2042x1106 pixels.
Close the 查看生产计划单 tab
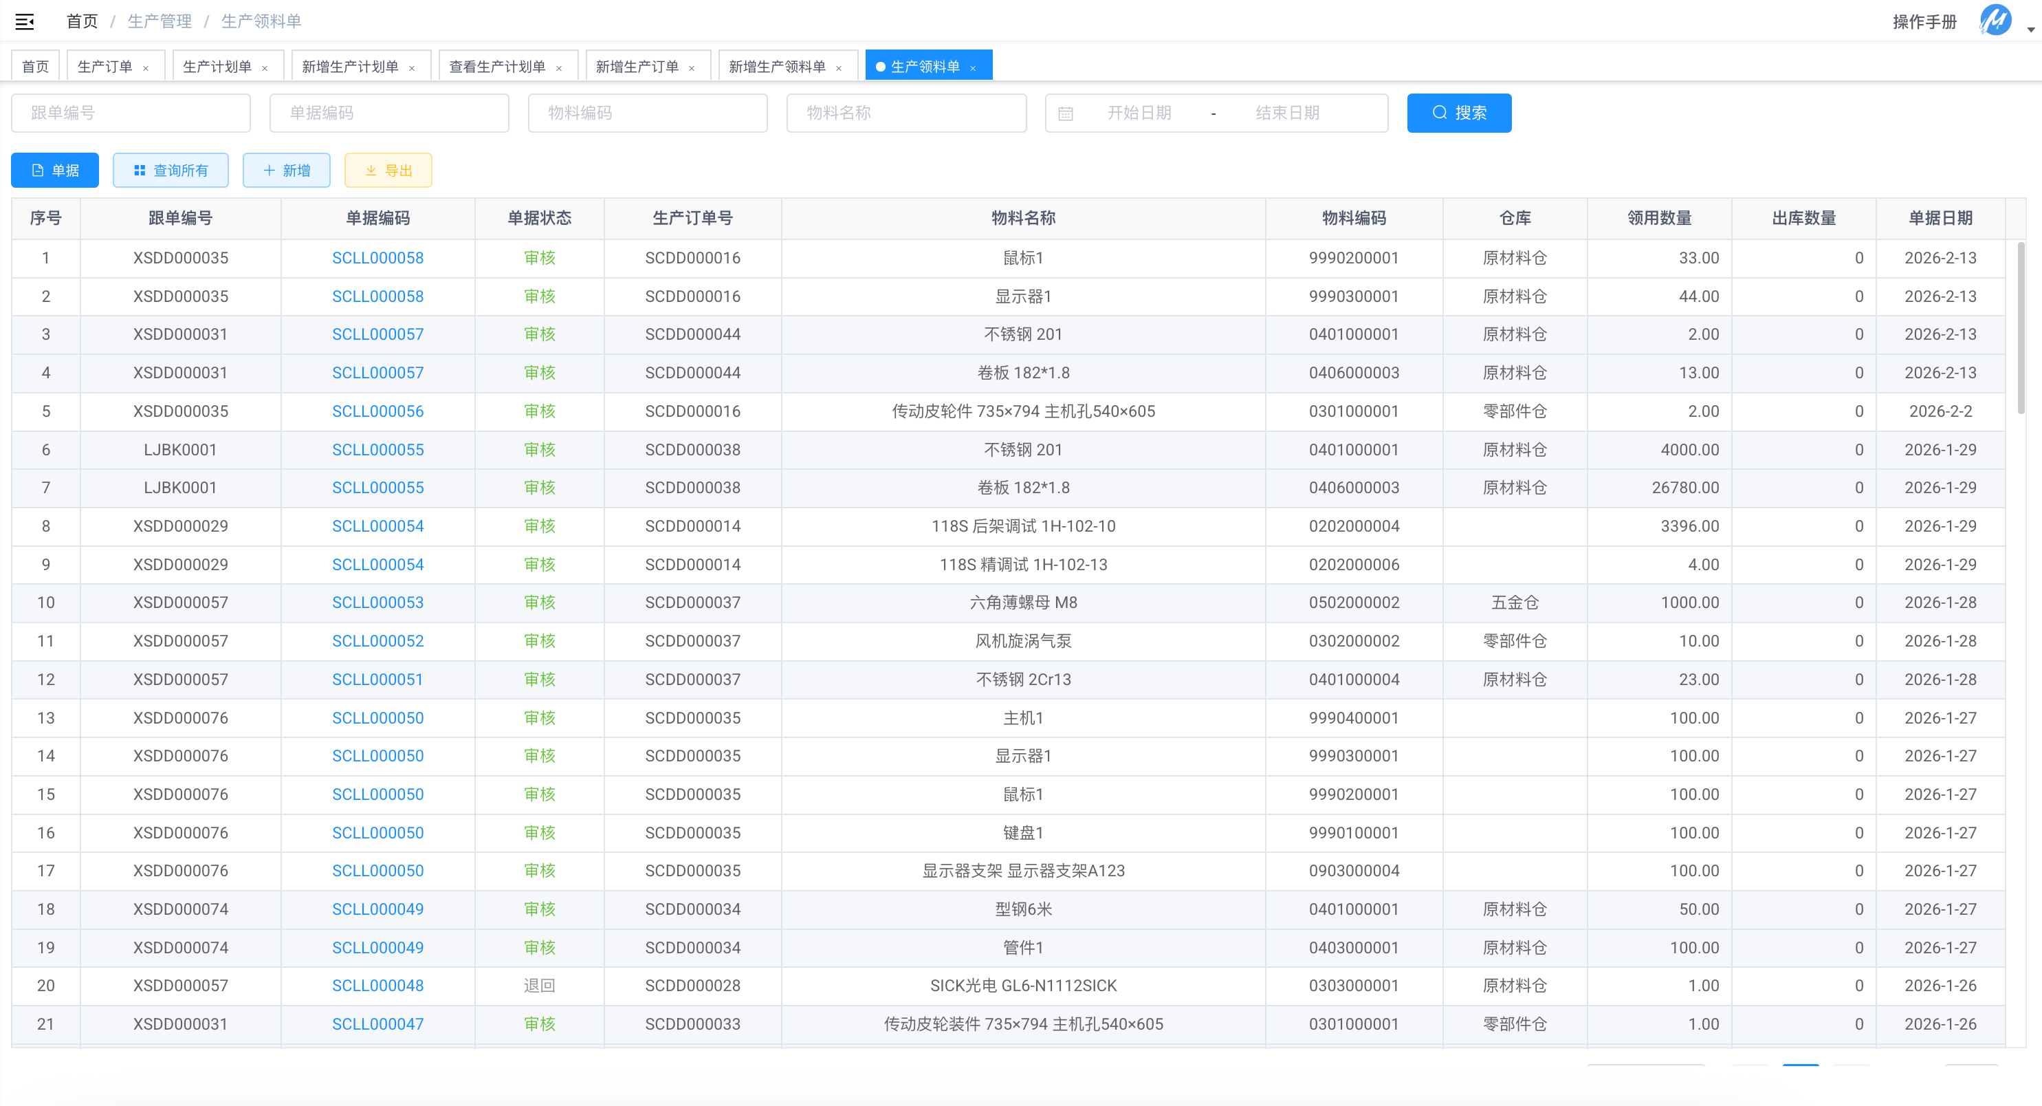(x=559, y=68)
